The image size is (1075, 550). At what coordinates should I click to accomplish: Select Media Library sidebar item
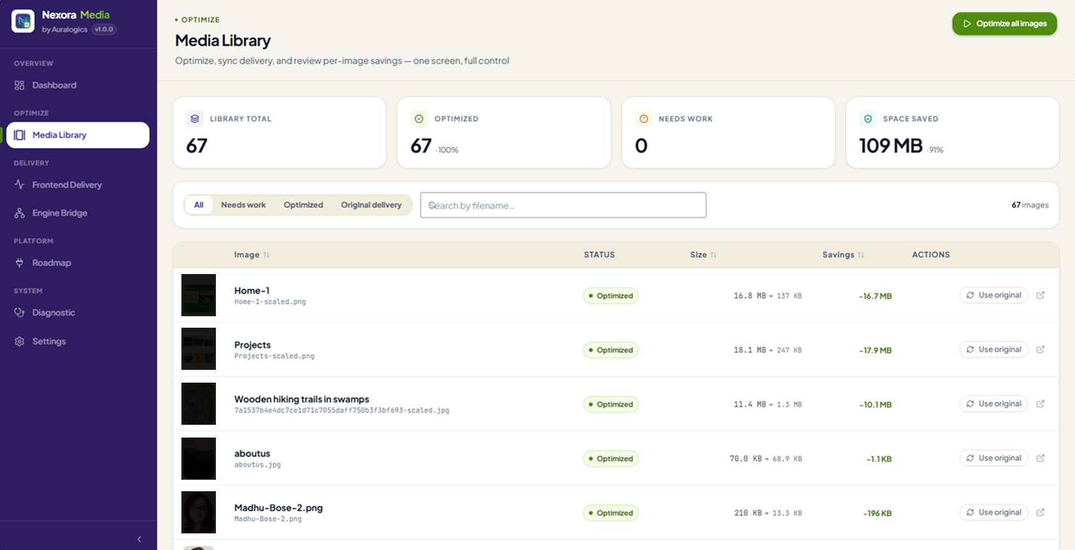[x=78, y=135]
